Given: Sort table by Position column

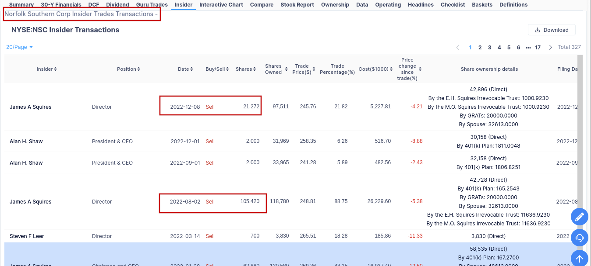Looking at the screenshot, I should [x=128, y=69].
